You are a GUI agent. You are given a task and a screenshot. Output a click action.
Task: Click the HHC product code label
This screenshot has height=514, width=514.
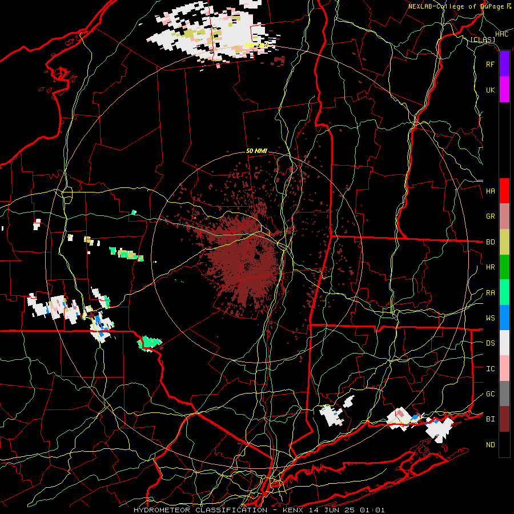(x=501, y=34)
